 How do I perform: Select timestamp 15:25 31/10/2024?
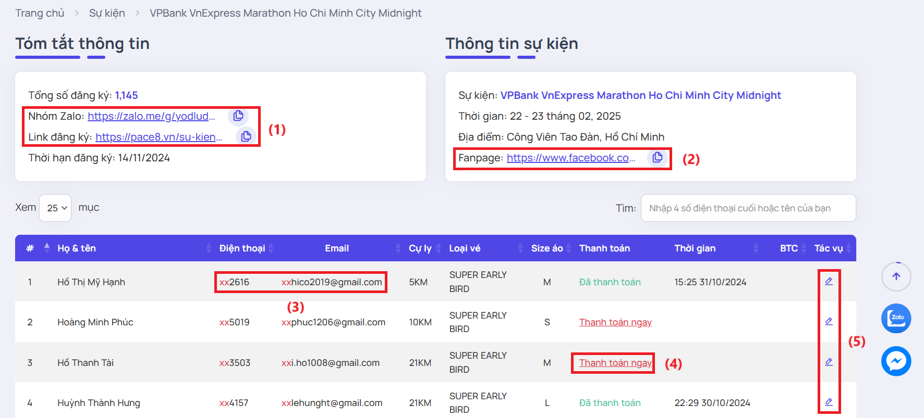pos(710,282)
